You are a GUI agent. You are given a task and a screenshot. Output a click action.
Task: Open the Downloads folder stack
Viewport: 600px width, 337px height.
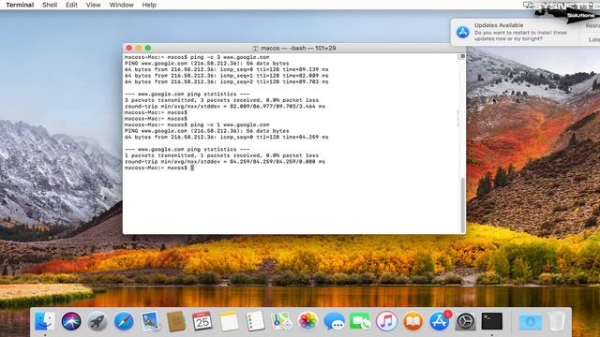[530, 322]
